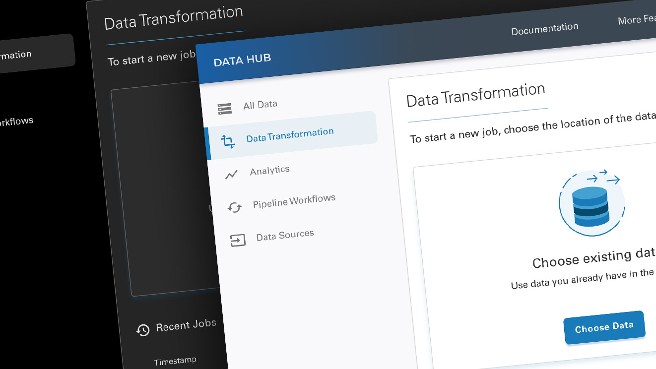Screen dimensions: 656x369
Task: Click the 'Choose existing data' card title
Action: click(594, 258)
